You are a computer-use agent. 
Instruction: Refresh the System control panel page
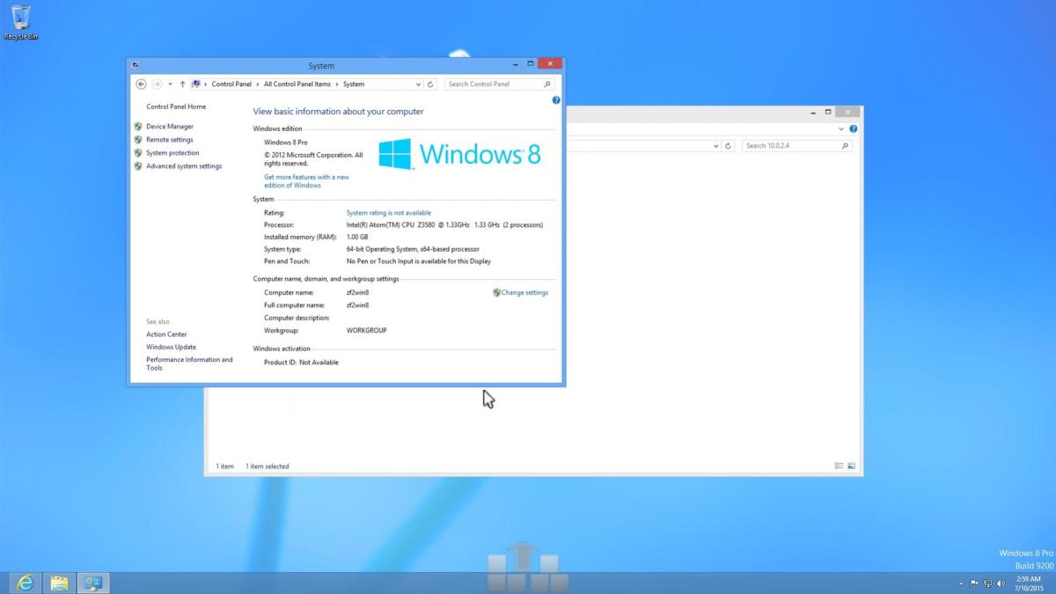click(430, 84)
